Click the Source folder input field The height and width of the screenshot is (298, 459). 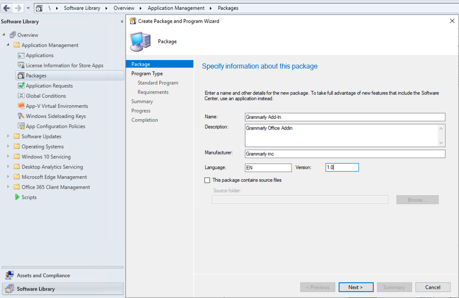pos(300,200)
